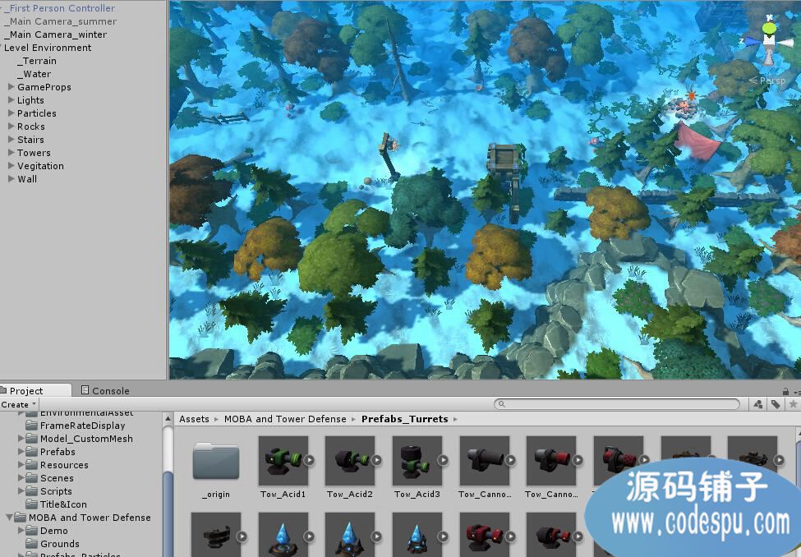Click the Title&Icon folder icon

coord(32,504)
